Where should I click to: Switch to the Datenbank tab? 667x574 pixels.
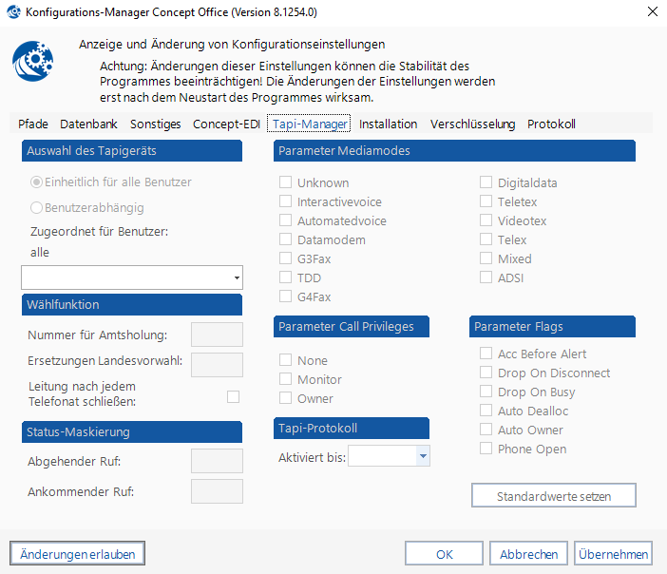point(88,124)
